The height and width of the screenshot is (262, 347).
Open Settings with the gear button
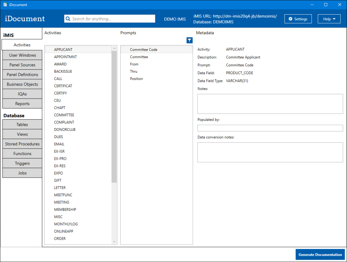298,19
